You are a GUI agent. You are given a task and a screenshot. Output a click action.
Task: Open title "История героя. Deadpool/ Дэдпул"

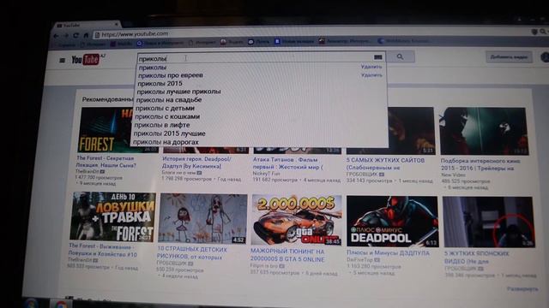(x=196, y=163)
